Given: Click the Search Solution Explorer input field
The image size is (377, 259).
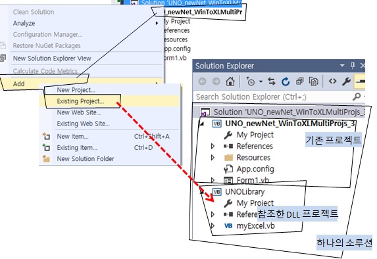Looking at the screenshot, I should (x=273, y=97).
